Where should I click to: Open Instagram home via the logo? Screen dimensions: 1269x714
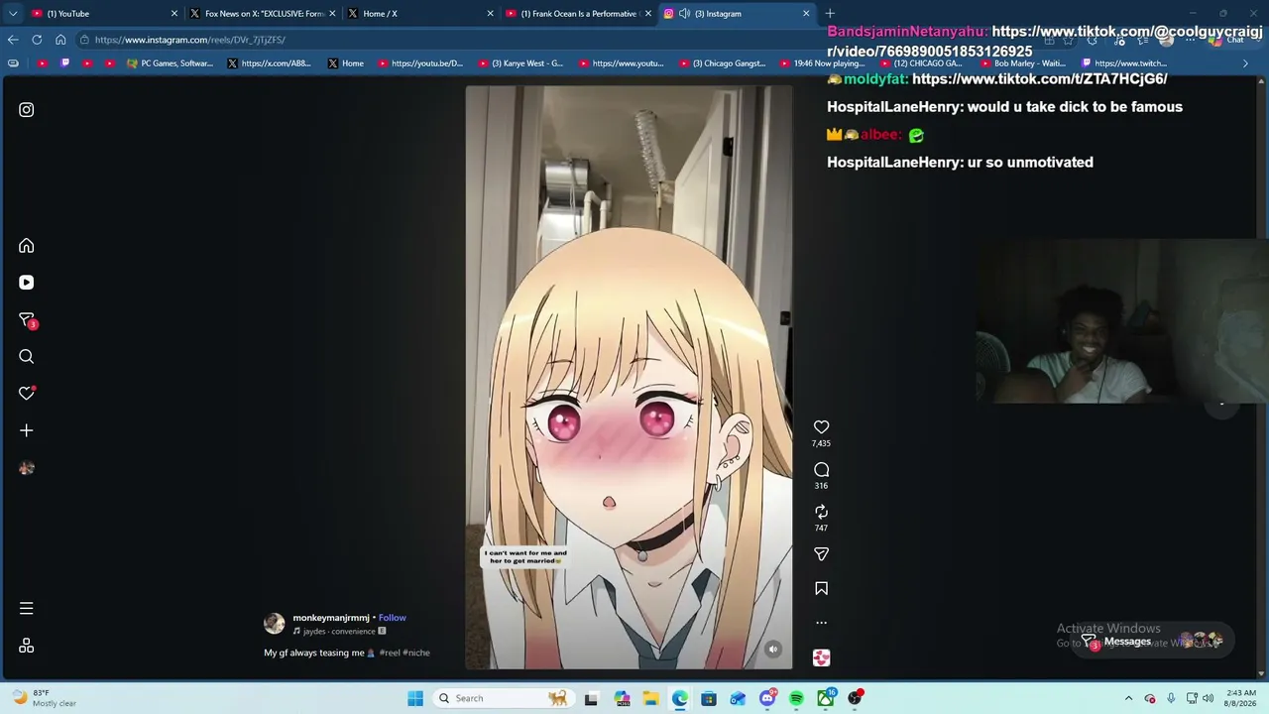27,110
